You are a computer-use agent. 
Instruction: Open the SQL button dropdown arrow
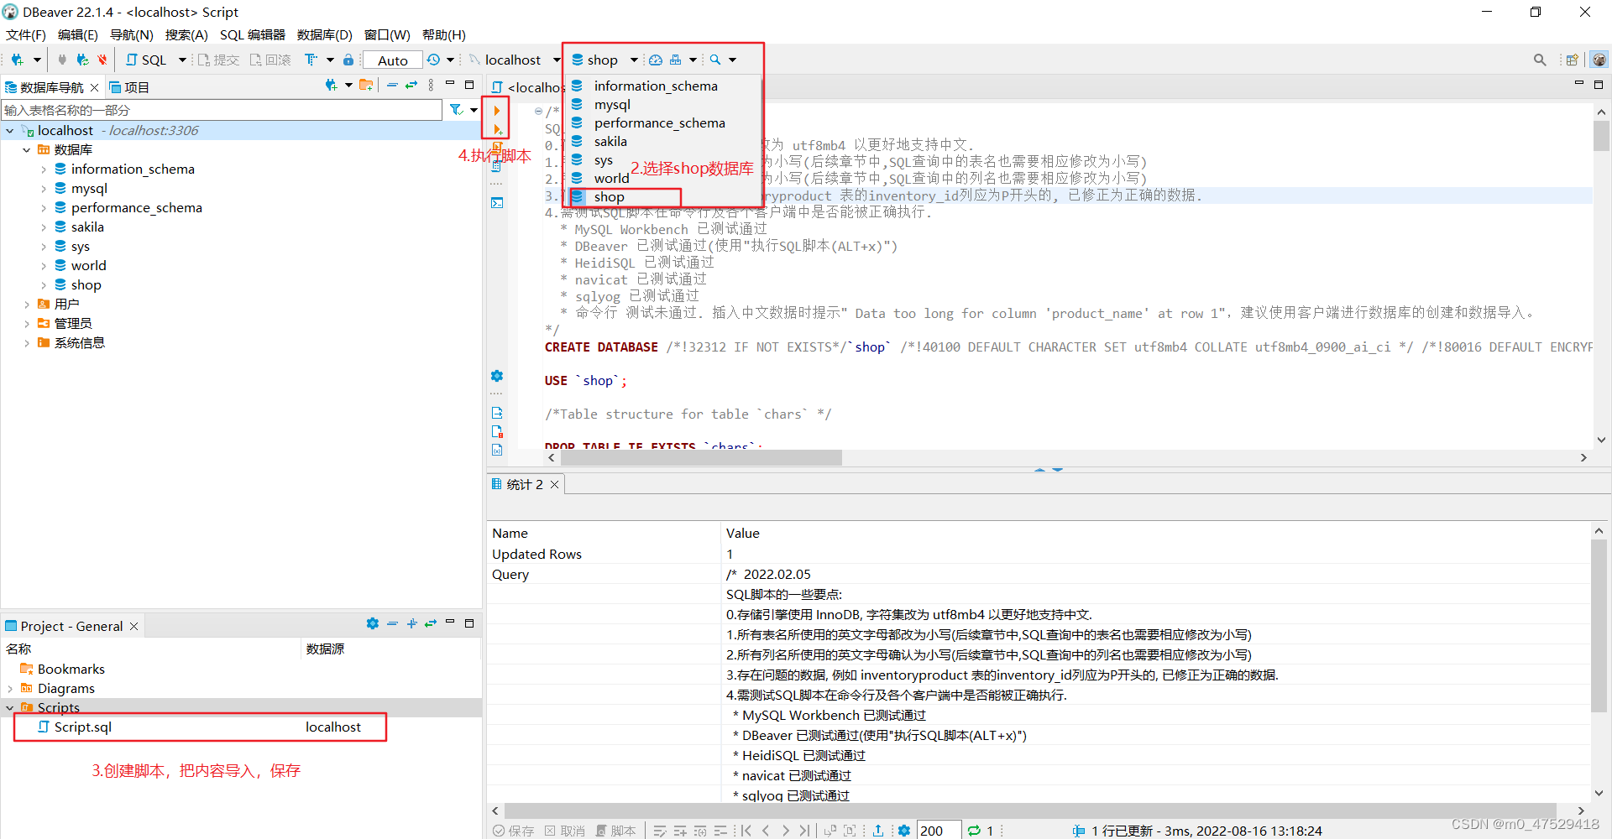click(182, 60)
